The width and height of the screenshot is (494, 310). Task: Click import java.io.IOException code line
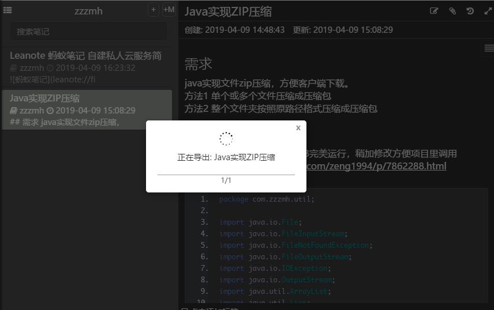pos(275,269)
